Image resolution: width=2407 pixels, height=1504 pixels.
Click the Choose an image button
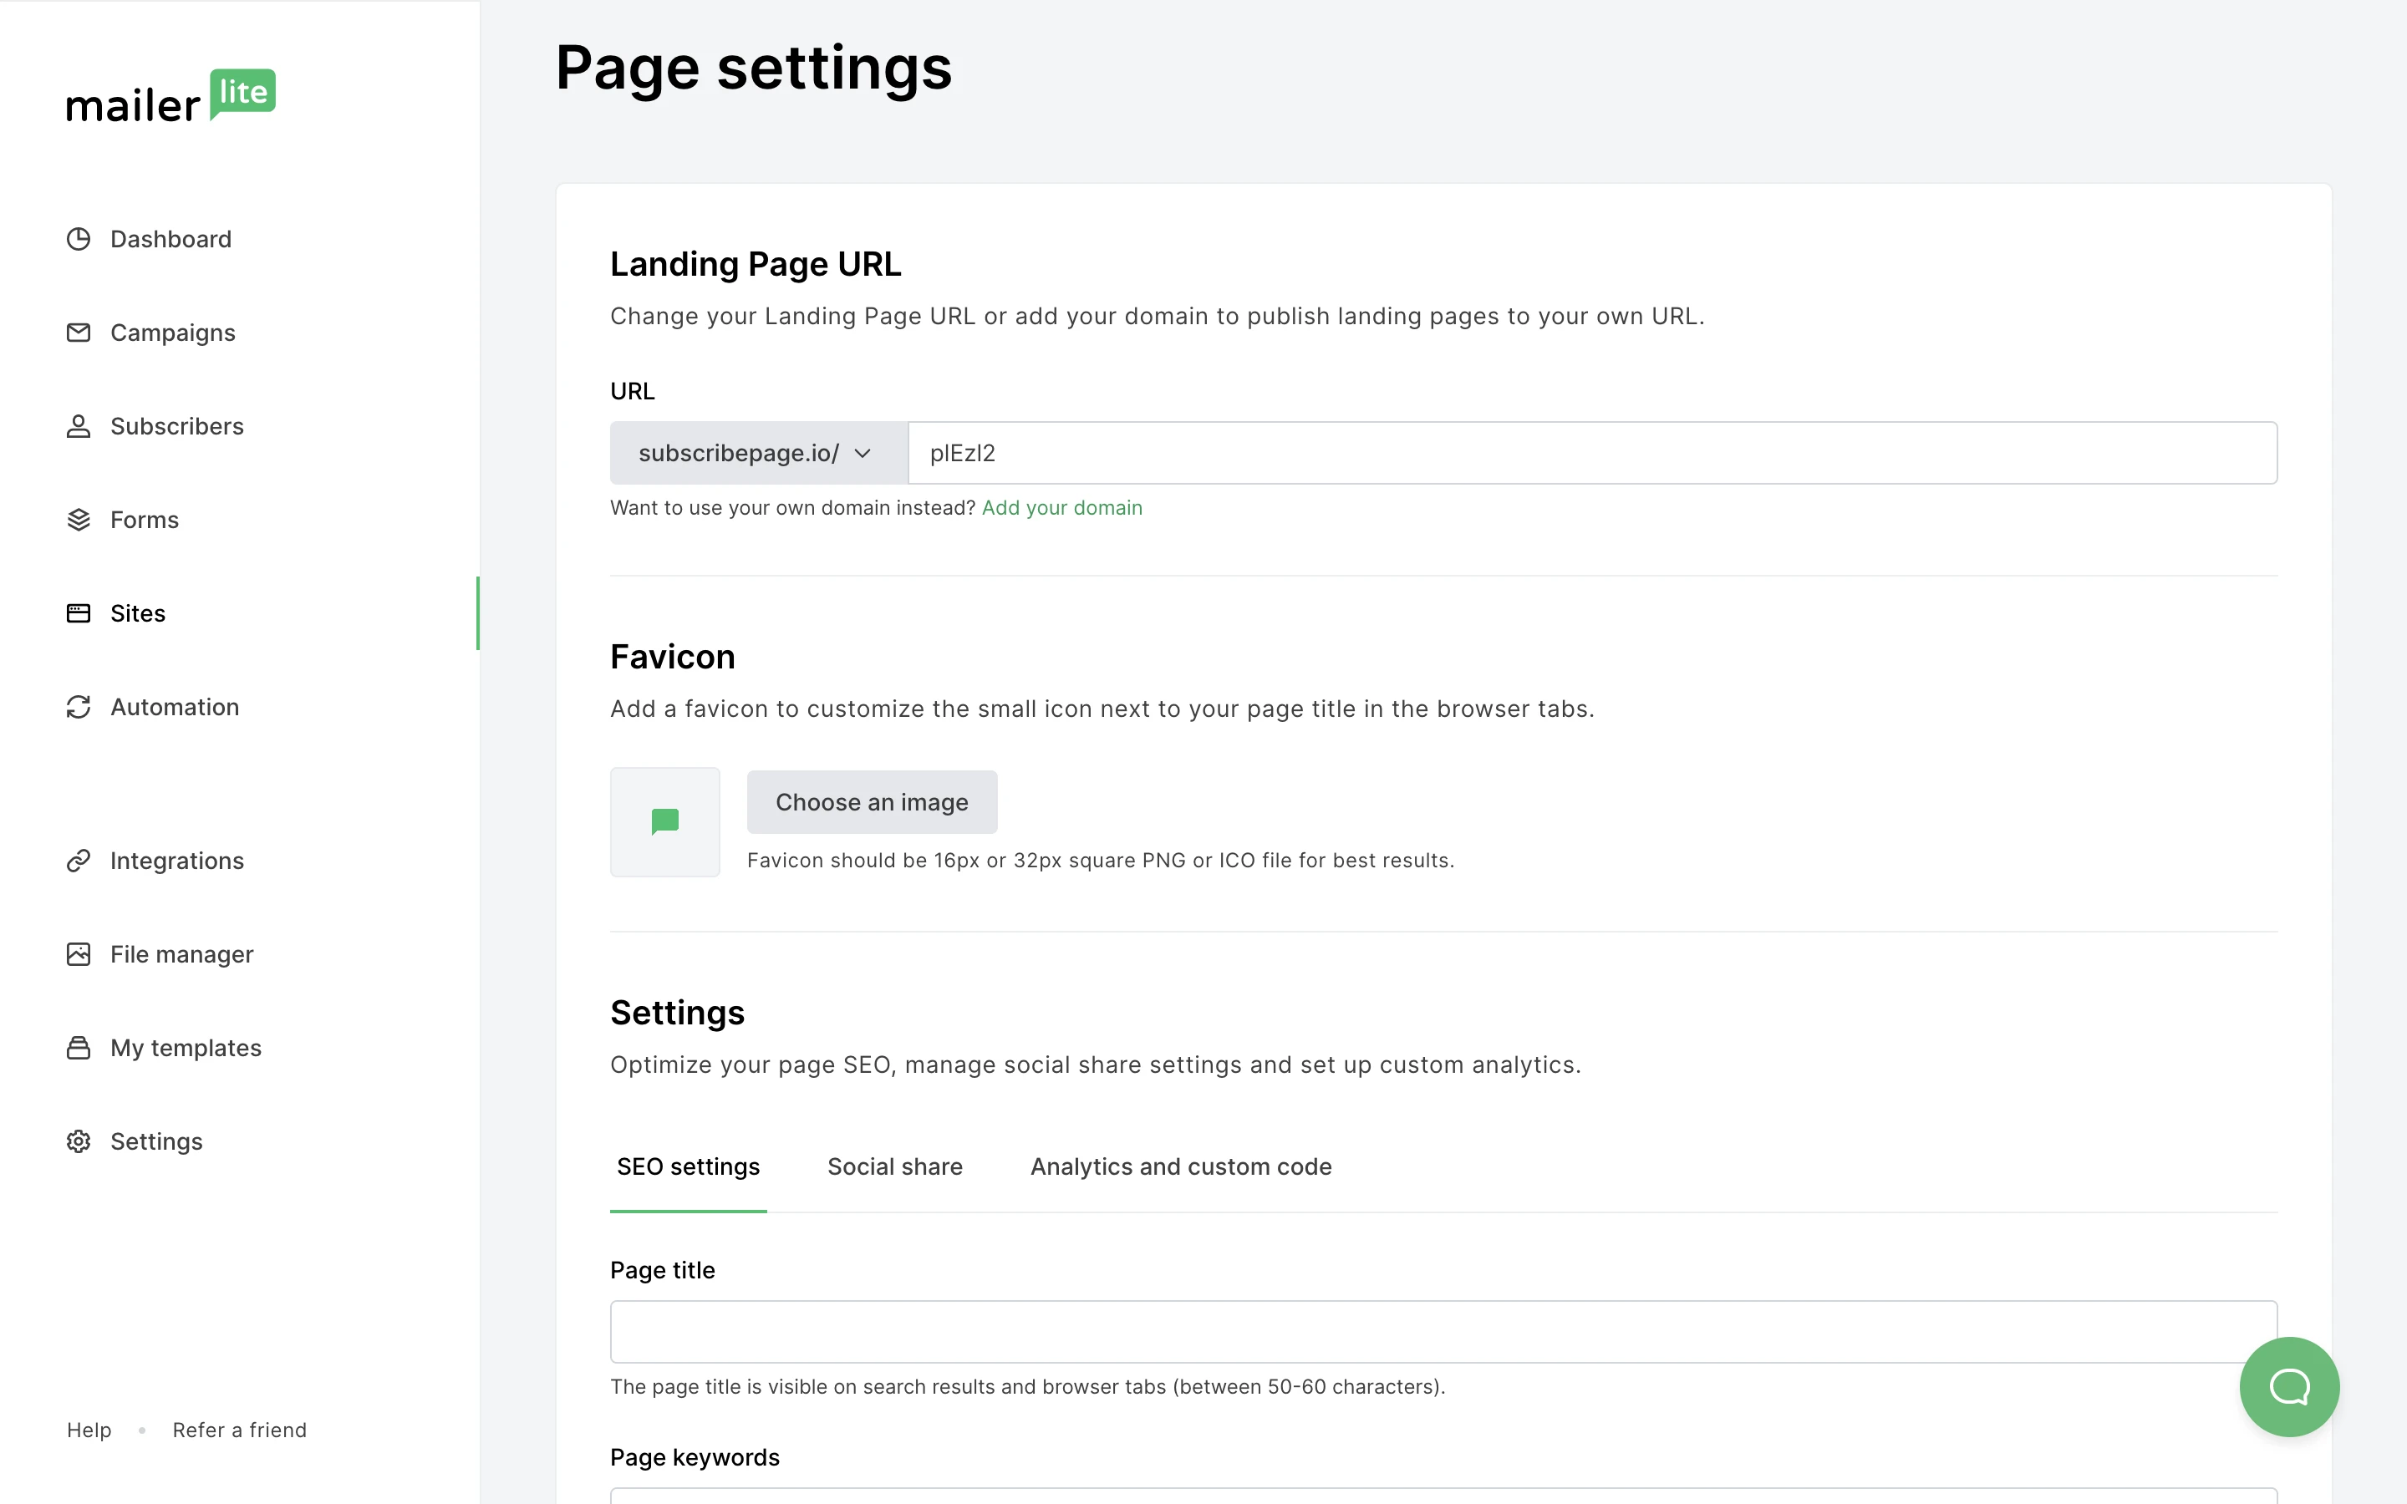873,802
